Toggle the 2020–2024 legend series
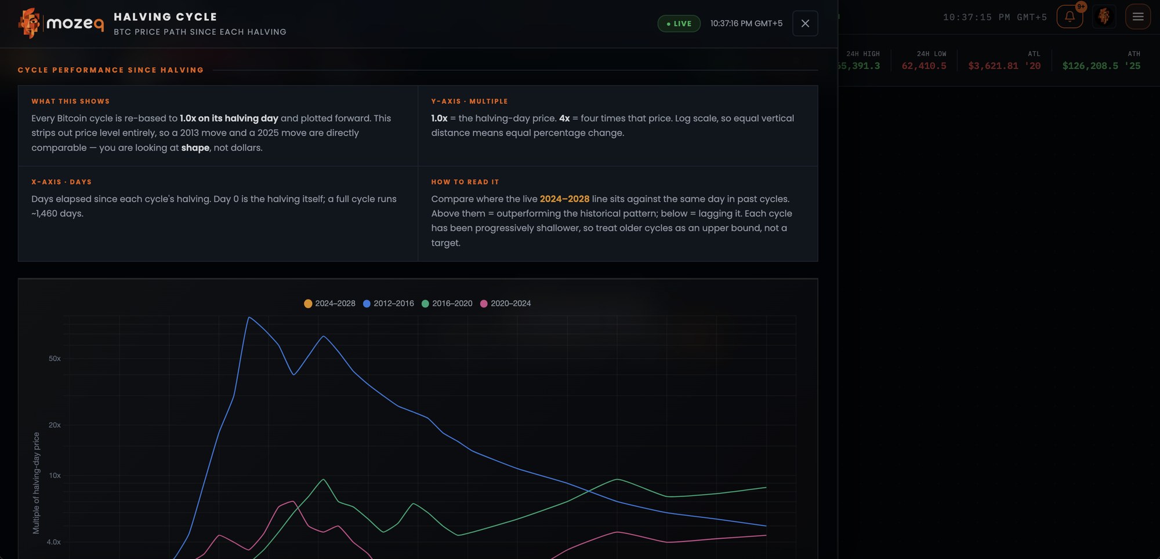Image resolution: width=1160 pixels, height=559 pixels. click(x=505, y=304)
